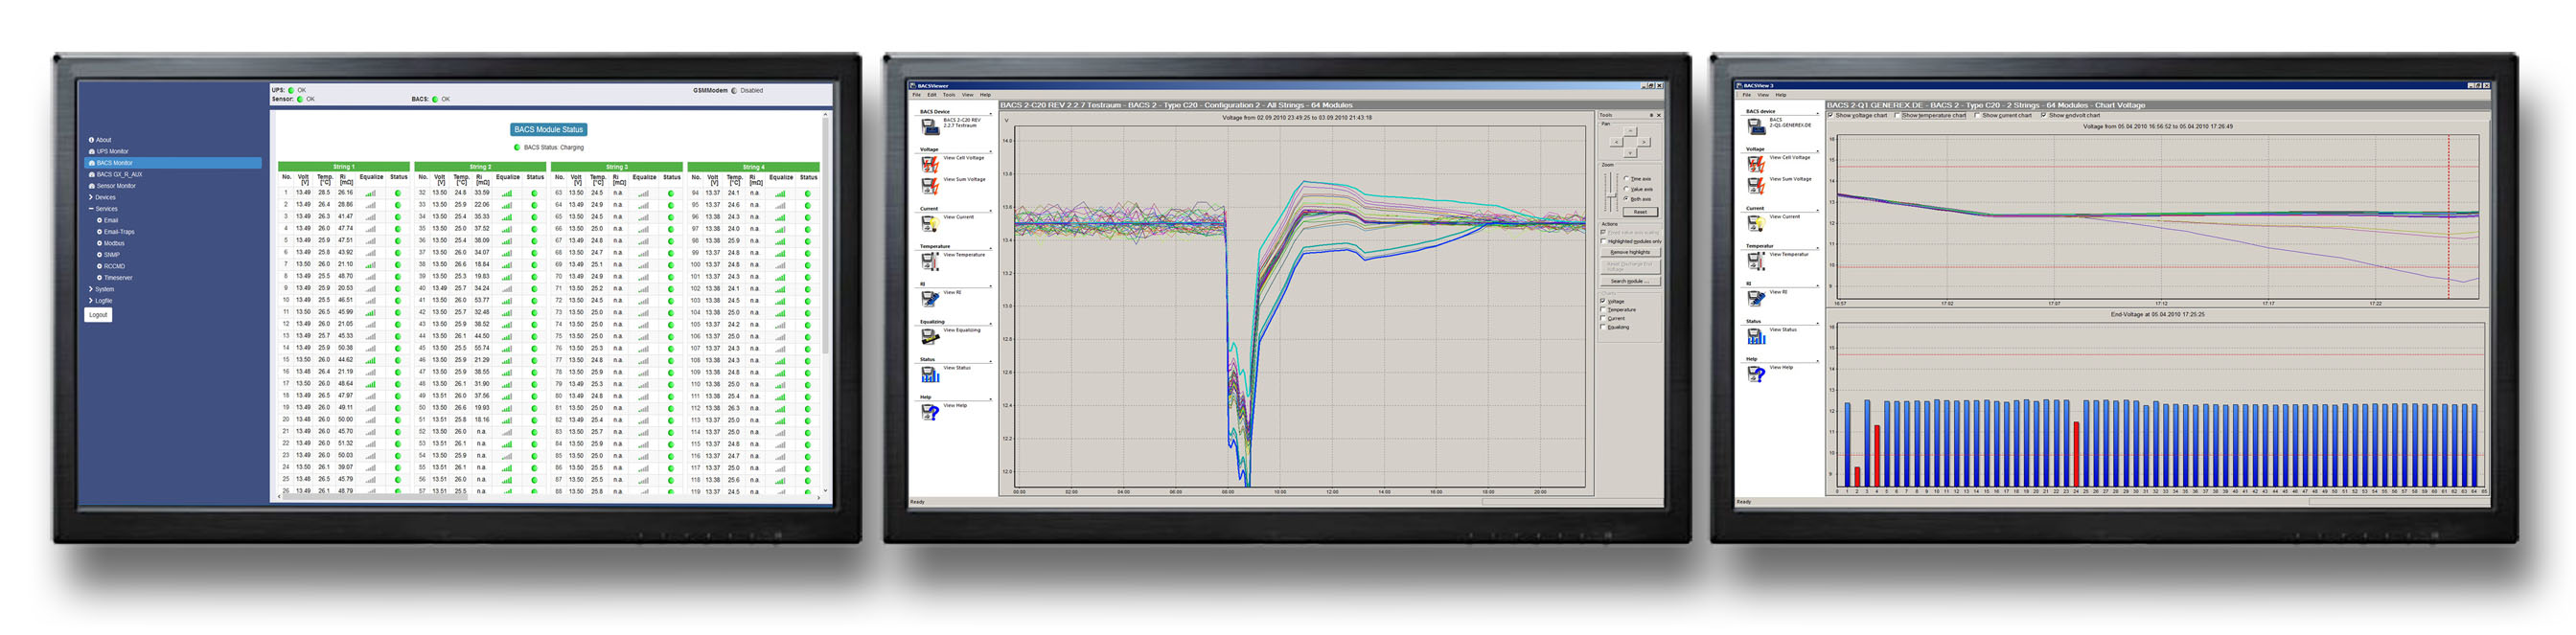Click View Status icon in BACSView 3 window
This screenshot has height=635, width=2576.
[1755, 336]
